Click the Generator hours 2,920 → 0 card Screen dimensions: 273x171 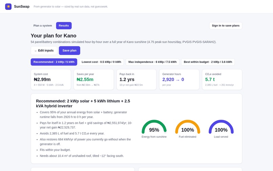pos(179,80)
